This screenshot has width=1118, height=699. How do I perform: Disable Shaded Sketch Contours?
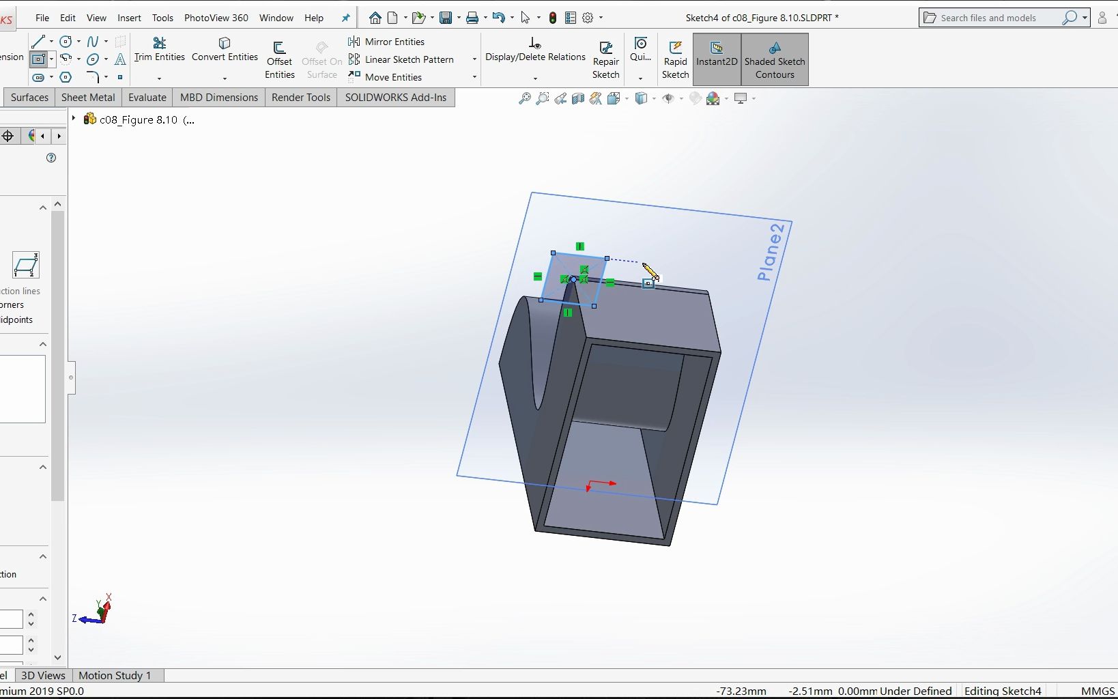coord(775,59)
